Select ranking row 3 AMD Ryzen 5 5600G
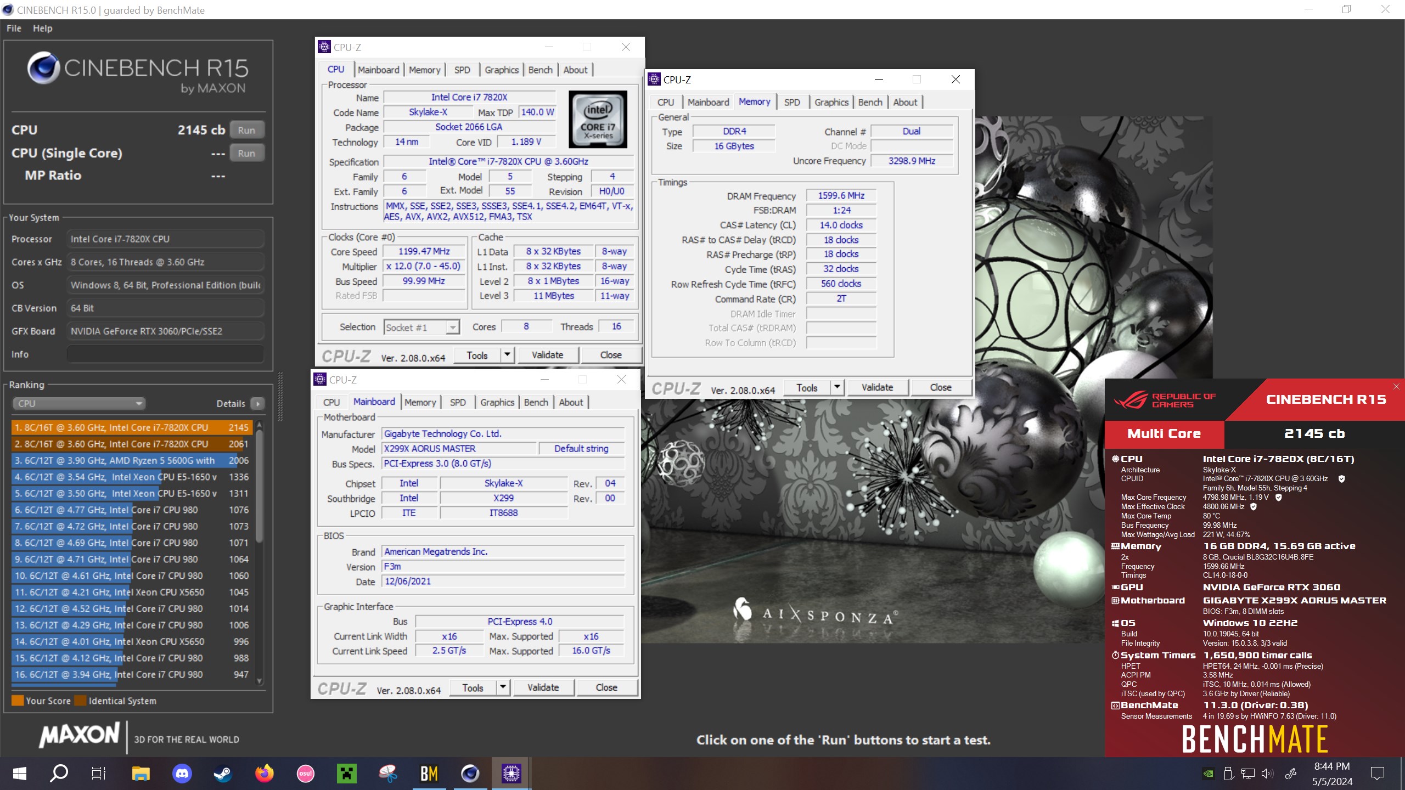This screenshot has height=790, width=1405. pyautogui.click(x=132, y=460)
